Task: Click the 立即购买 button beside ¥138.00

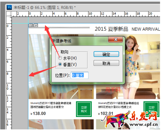Action: pos(84,109)
